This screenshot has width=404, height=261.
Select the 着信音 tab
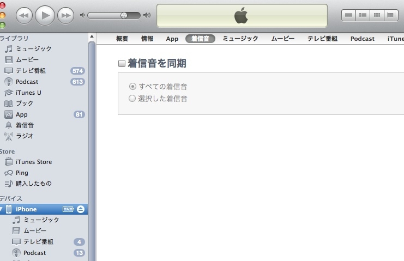pyautogui.click(x=200, y=39)
